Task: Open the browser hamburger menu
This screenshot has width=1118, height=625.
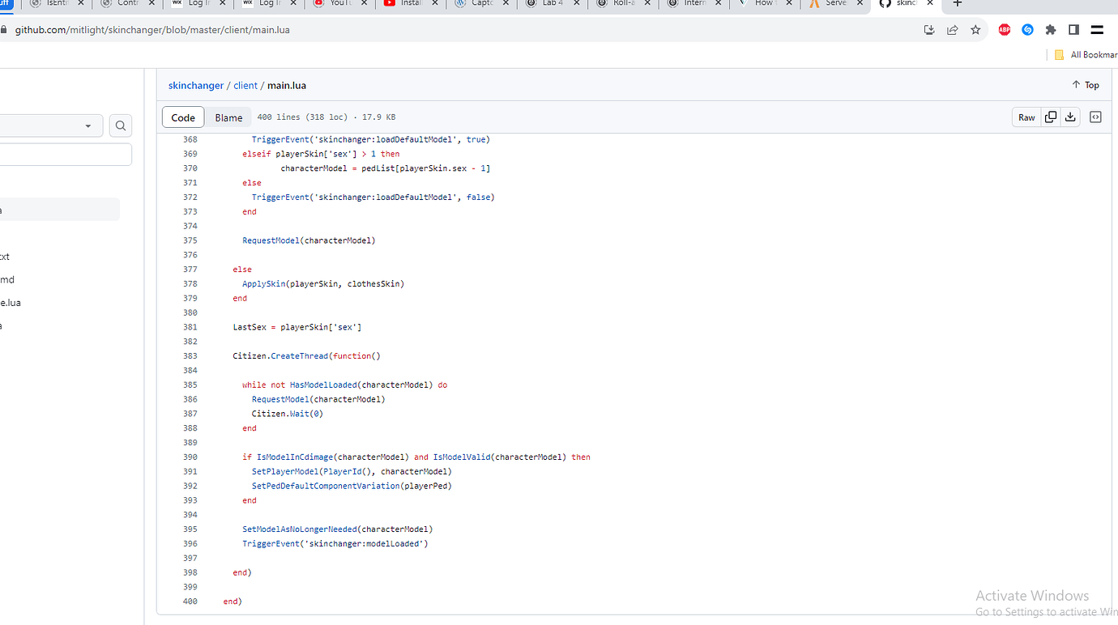Action: pos(1097,29)
